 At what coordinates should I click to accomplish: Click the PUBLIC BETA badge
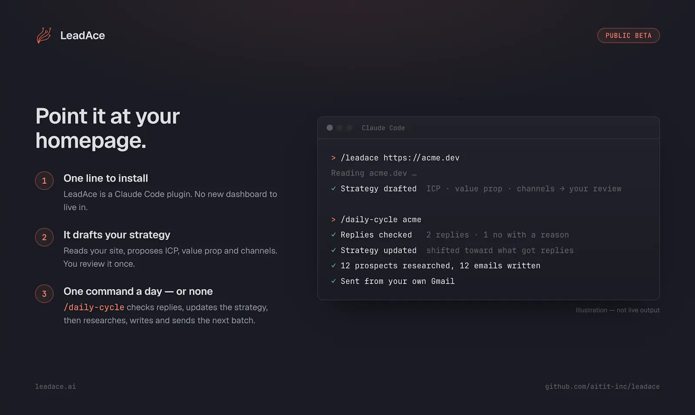point(629,36)
